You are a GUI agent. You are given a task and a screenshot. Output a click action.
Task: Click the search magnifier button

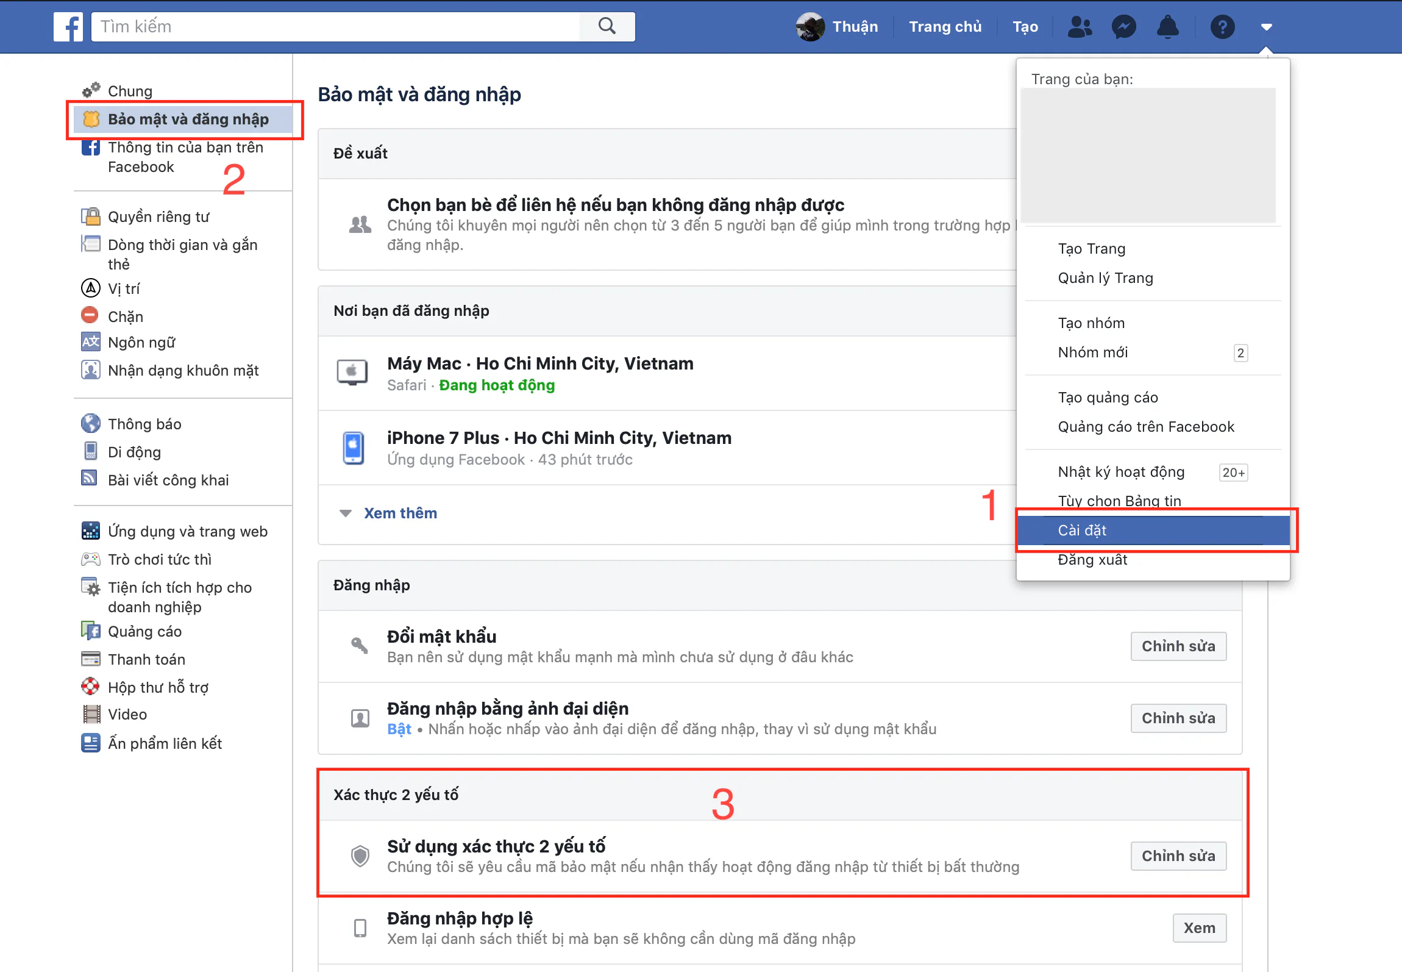pos(607,26)
